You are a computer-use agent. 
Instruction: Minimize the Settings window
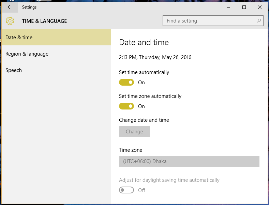pyautogui.click(x=228, y=7)
